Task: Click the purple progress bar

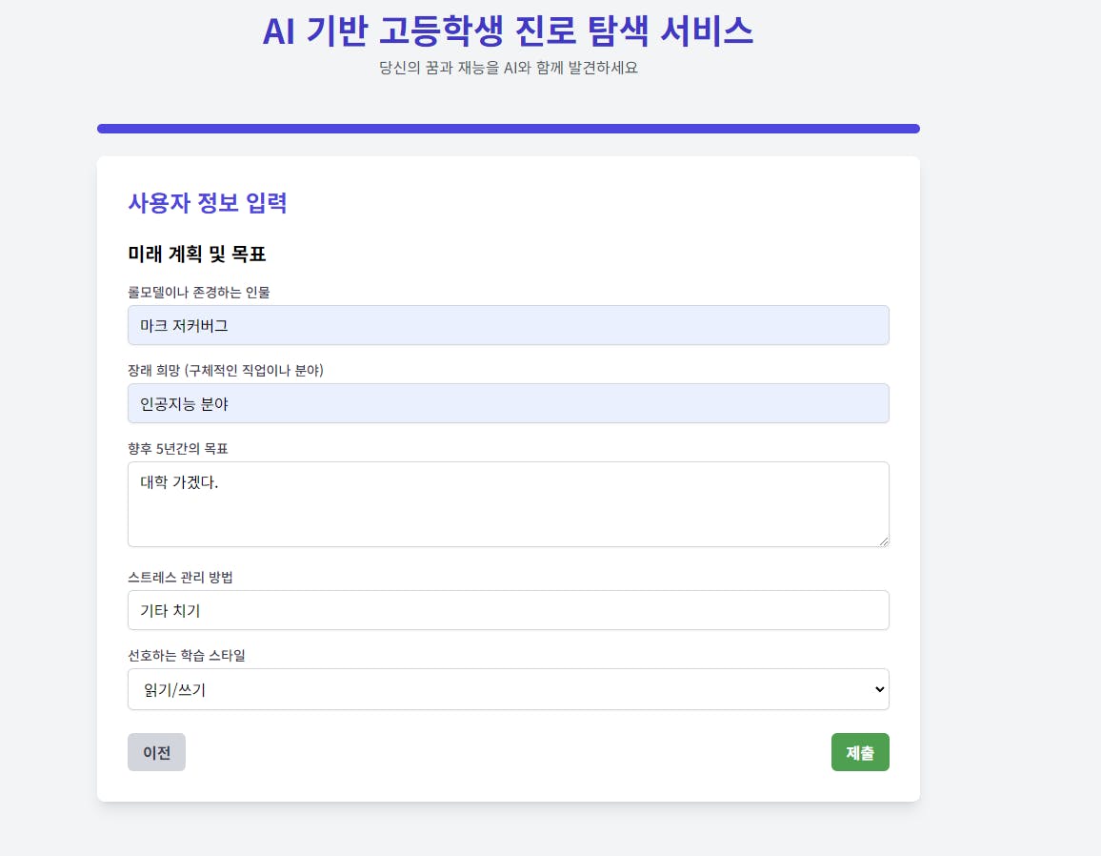Action: [x=508, y=129]
